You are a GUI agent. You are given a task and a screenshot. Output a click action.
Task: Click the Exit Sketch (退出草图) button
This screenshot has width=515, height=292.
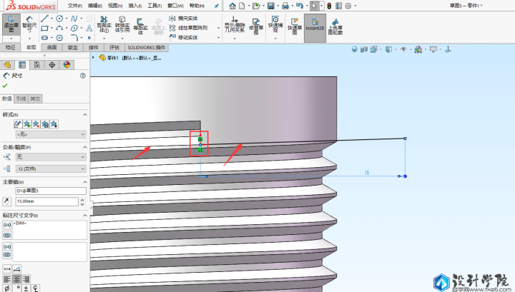pos(11,26)
